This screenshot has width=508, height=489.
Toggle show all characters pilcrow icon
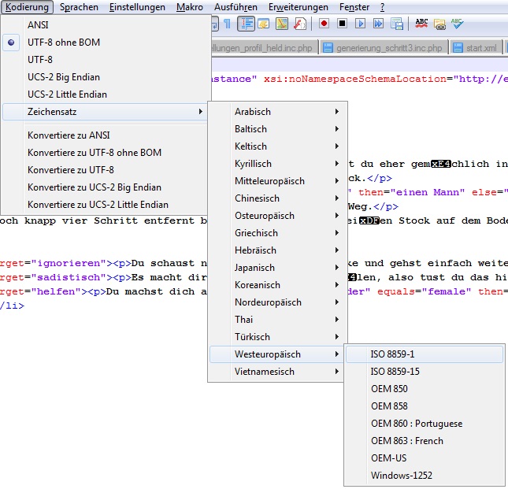pyautogui.click(x=228, y=24)
